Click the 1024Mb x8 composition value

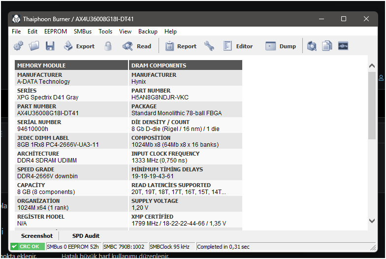(175, 145)
